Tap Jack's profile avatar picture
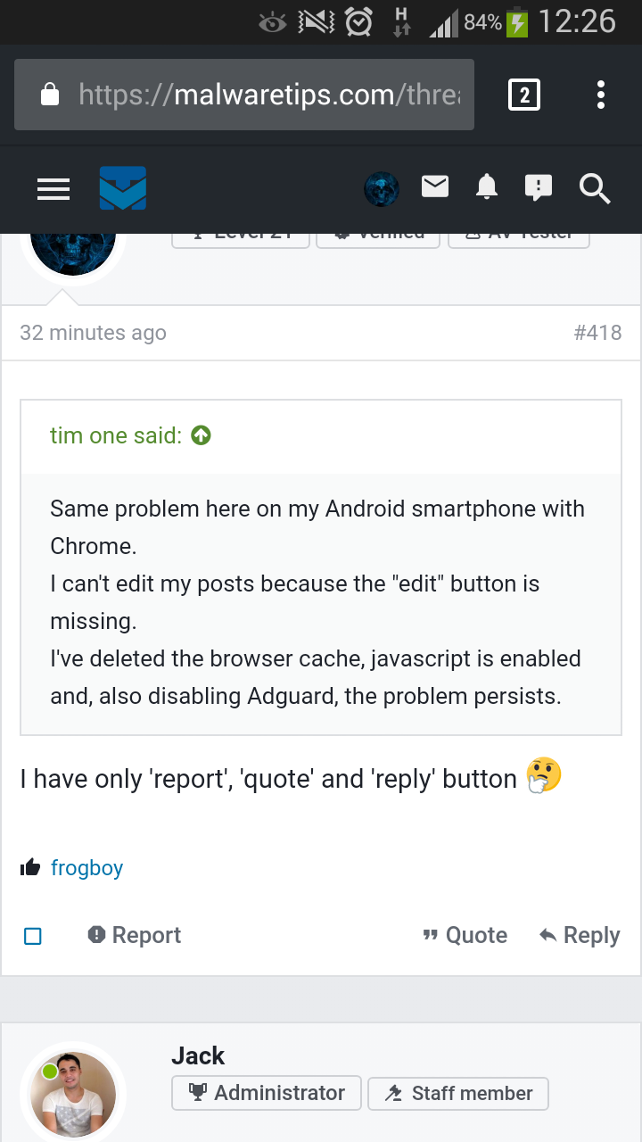The width and height of the screenshot is (642, 1142). [x=73, y=1094]
